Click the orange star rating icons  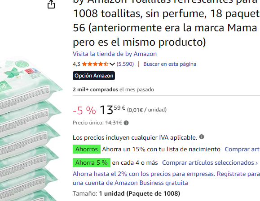pos(95,64)
